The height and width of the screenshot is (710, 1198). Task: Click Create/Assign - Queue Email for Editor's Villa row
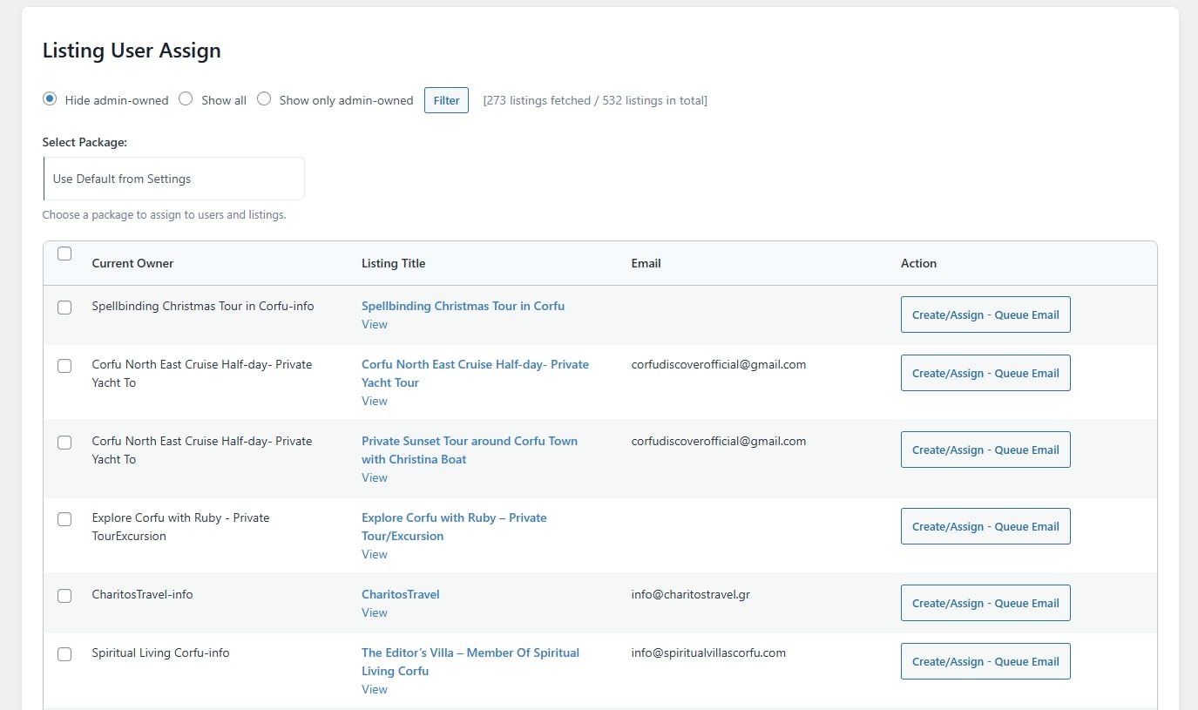(x=985, y=661)
